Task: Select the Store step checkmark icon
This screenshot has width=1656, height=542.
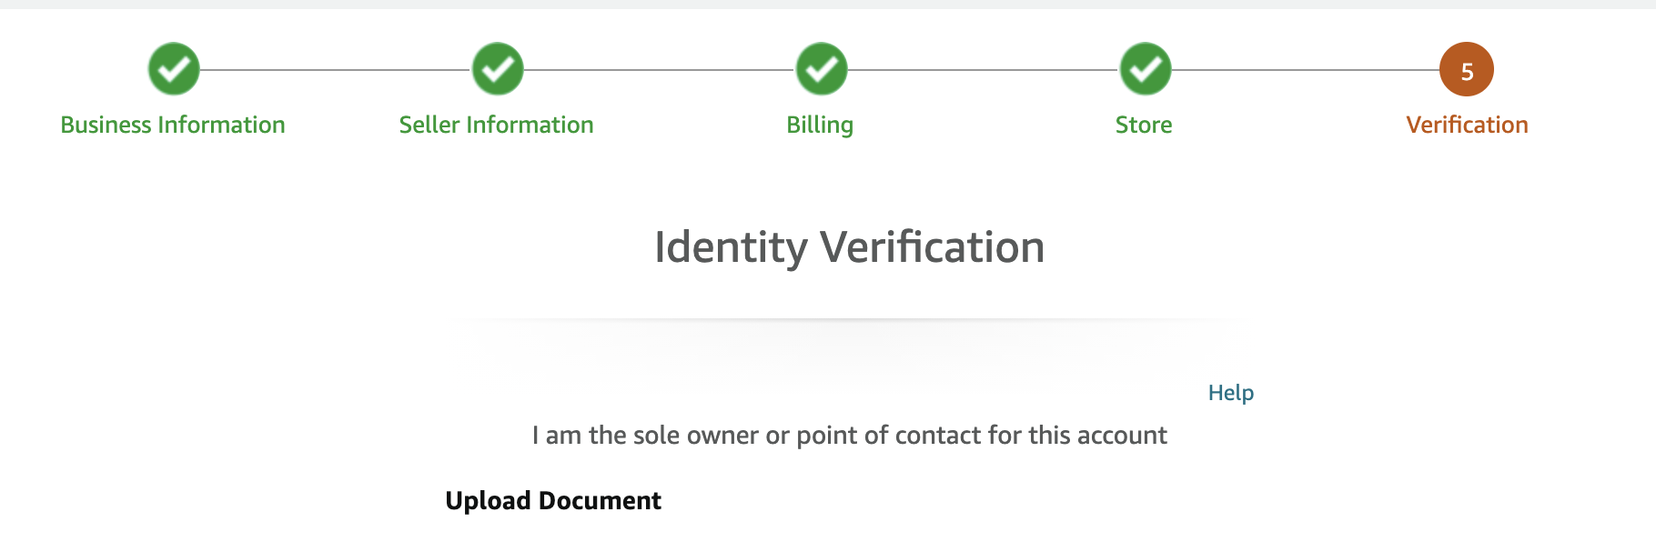Action: [x=1146, y=69]
